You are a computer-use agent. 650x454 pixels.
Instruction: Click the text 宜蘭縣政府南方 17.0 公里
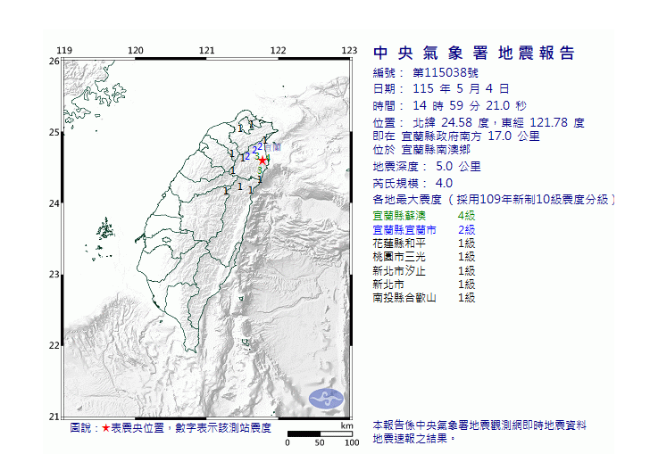[x=471, y=136]
